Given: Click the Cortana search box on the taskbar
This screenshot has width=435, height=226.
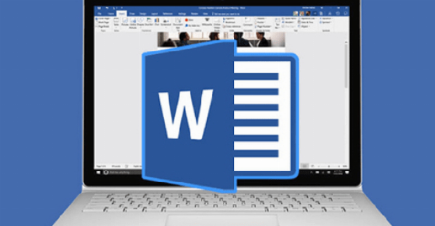Looking at the screenshot, I should click(122, 172).
